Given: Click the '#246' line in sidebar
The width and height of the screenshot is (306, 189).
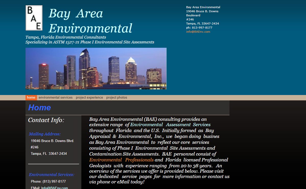Looking at the screenshot, I should 35,147.
